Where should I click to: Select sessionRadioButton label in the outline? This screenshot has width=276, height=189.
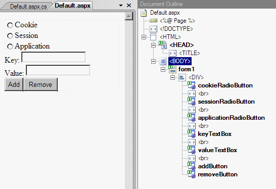coord(226,102)
